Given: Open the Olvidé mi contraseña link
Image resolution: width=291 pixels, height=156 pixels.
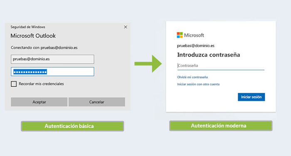Looking at the screenshot, I should (x=192, y=77).
